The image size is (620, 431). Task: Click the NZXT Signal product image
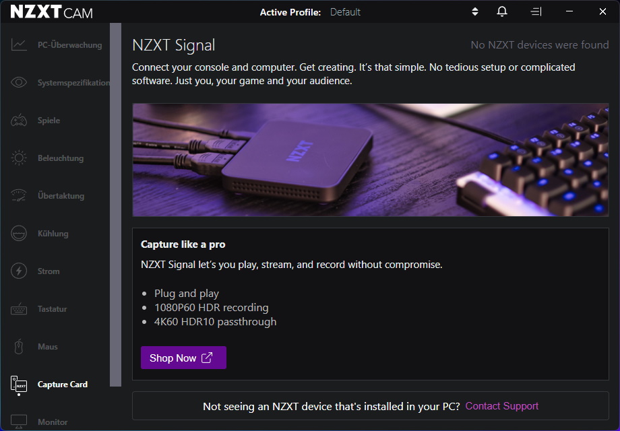pos(370,160)
